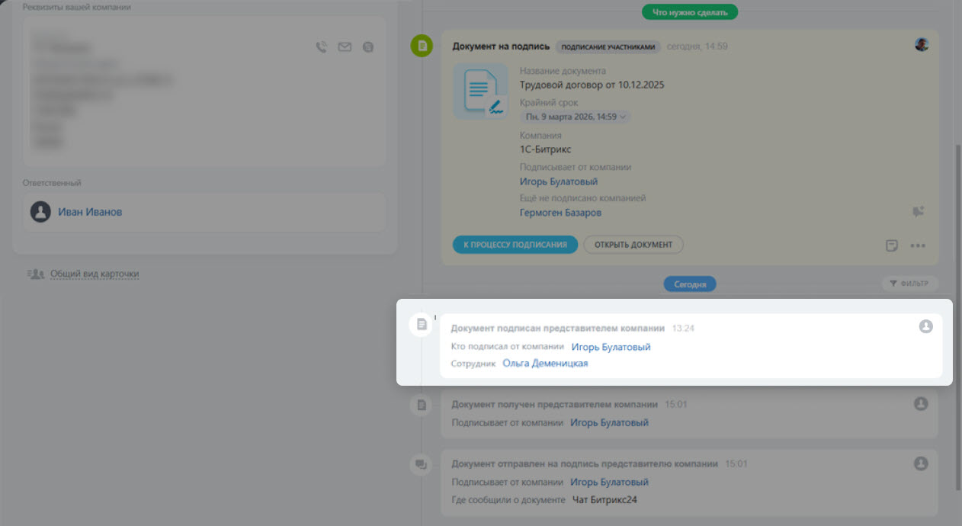Screen dimensions: 962x526
Task: Open the note icon in the signing card
Action: [892, 245]
